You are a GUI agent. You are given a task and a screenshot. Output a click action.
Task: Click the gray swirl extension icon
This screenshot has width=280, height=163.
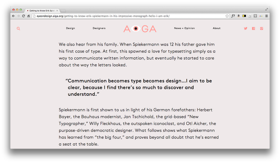point(250,16)
